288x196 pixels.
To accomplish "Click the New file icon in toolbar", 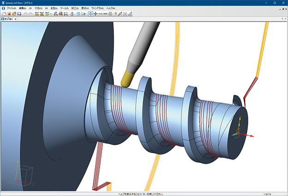I will coord(4,14).
